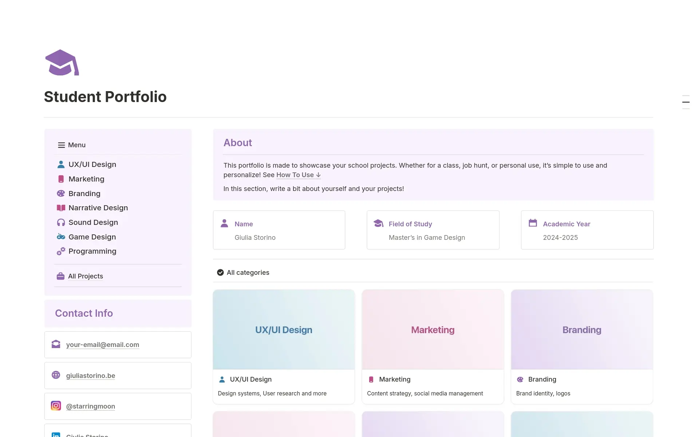Select the graduation cap logo above Student Portfolio
Image resolution: width=699 pixels, height=437 pixels.
coord(62,62)
